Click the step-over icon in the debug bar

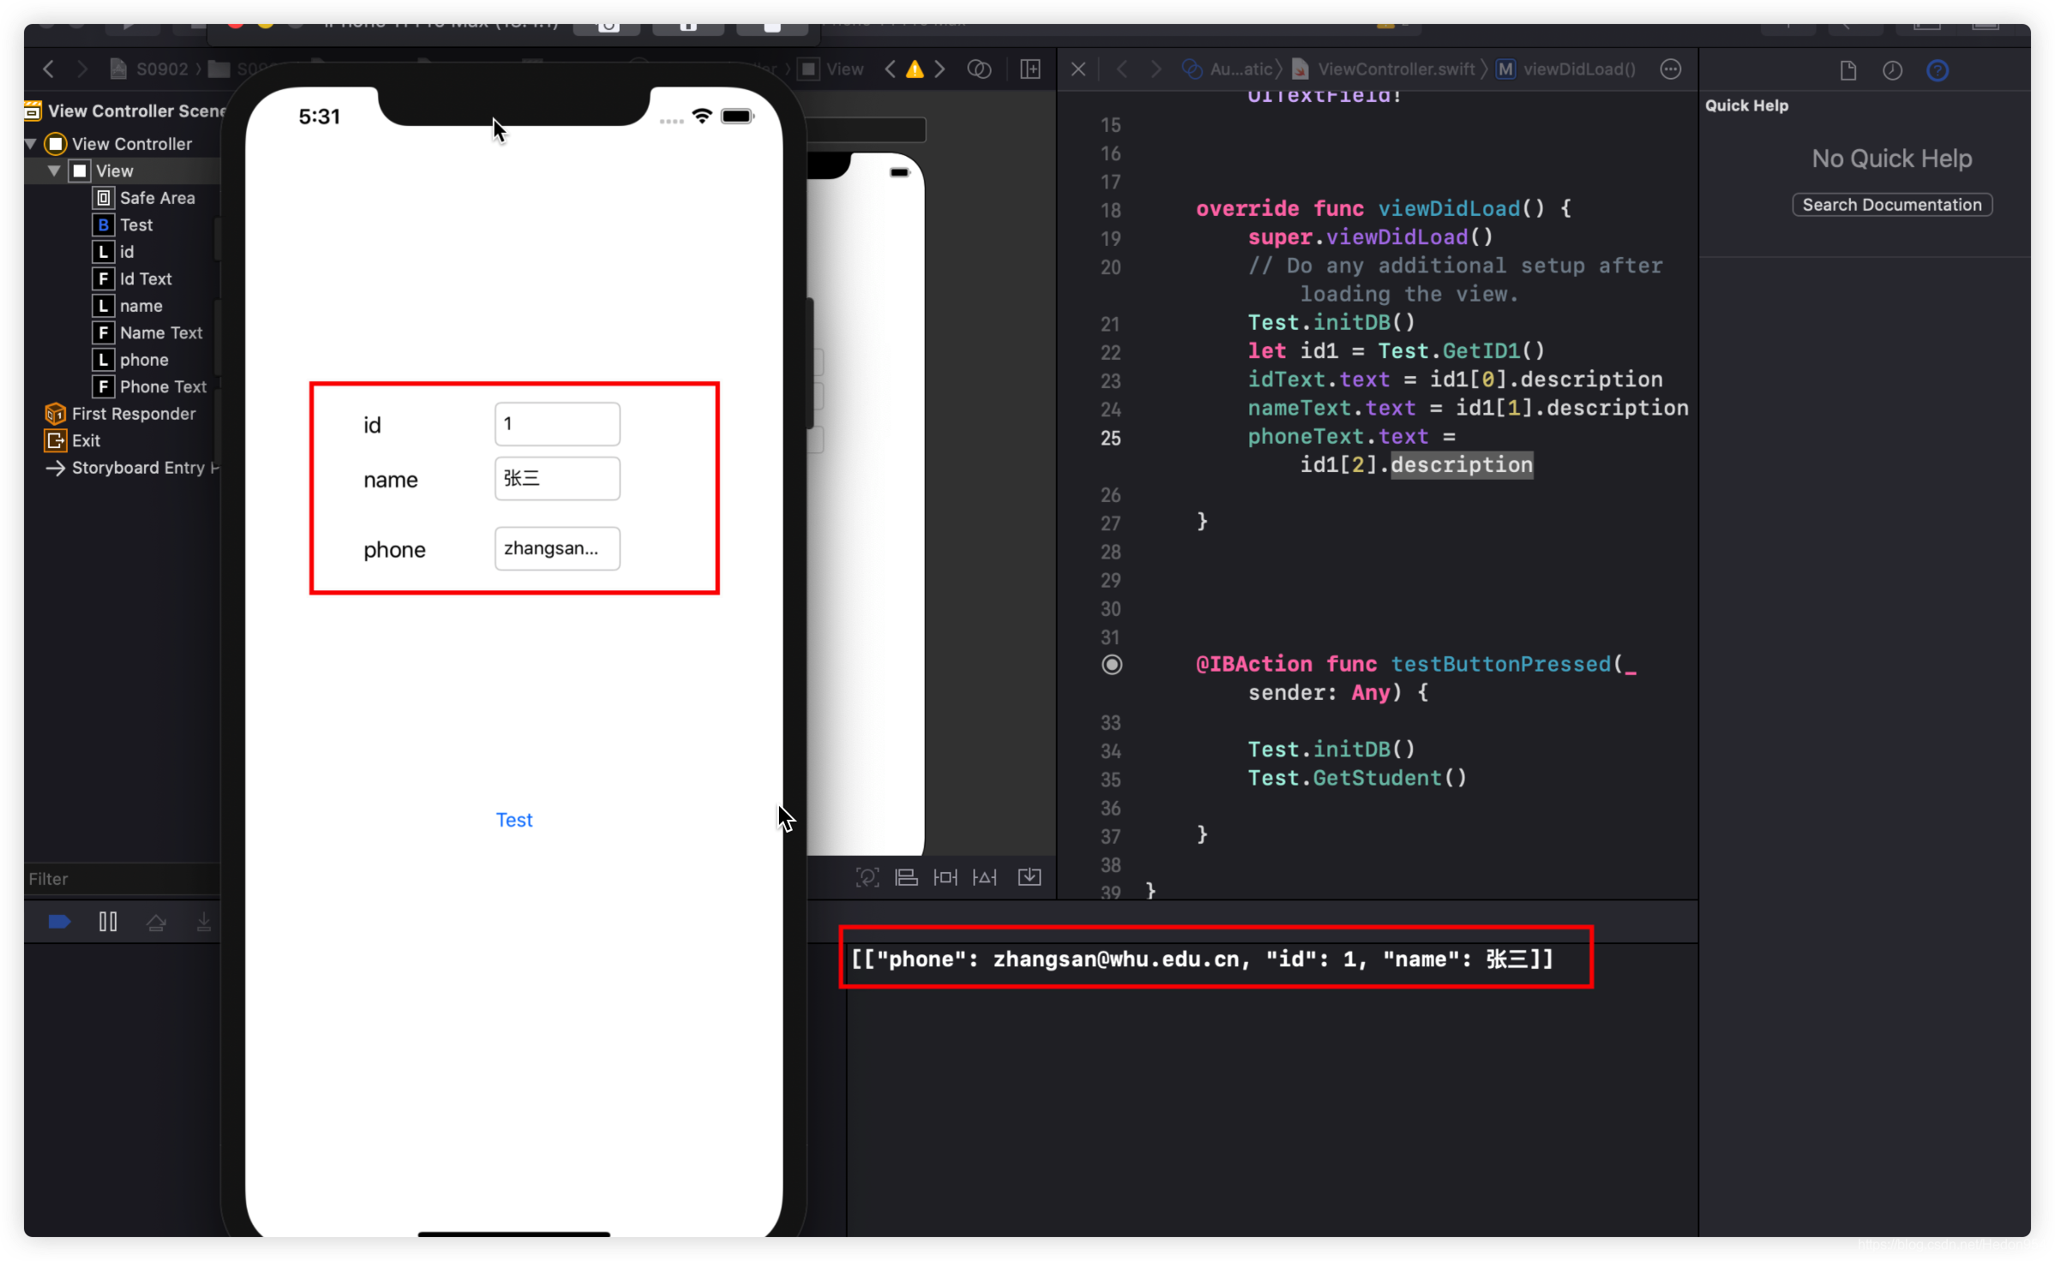pyautogui.click(x=157, y=921)
